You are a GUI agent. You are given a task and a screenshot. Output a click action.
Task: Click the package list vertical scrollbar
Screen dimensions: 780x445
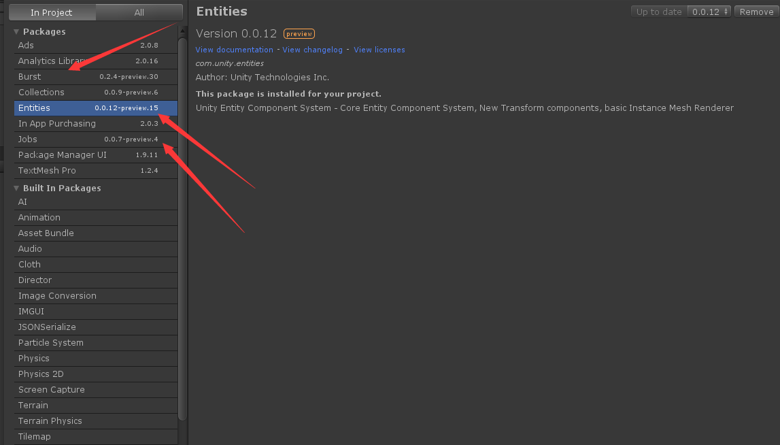pos(182,229)
